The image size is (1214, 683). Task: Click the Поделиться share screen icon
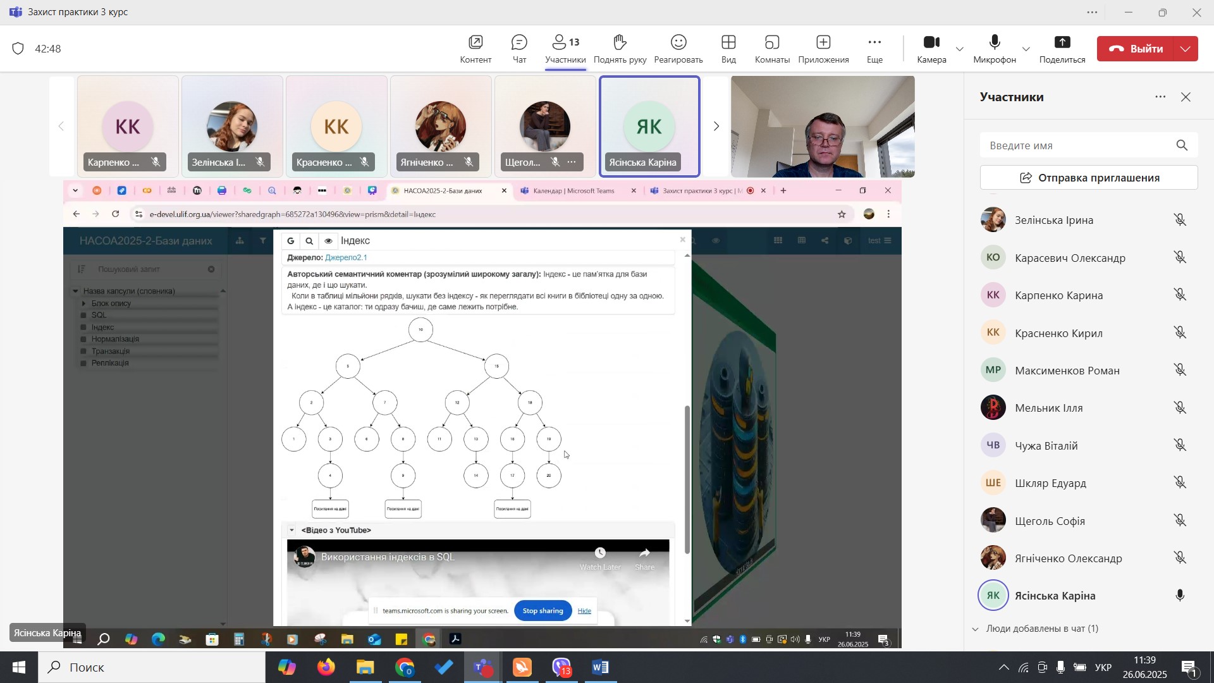[x=1062, y=49]
